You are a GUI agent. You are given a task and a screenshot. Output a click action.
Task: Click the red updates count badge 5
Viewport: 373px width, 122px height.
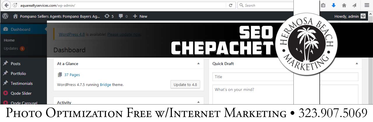pyautogui.click(x=22, y=49)
